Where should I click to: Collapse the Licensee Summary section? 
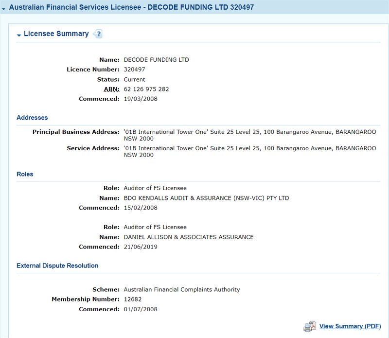coord(19,35)
